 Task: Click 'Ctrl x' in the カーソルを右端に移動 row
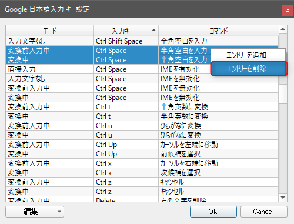pyautogui.click(x=126, y=163)
